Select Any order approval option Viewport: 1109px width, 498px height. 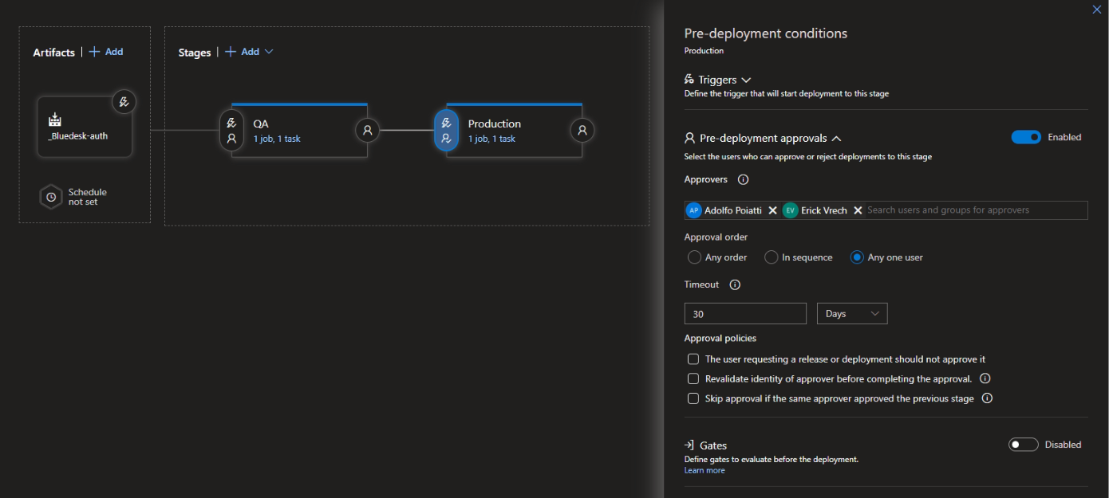click(694, 257)
